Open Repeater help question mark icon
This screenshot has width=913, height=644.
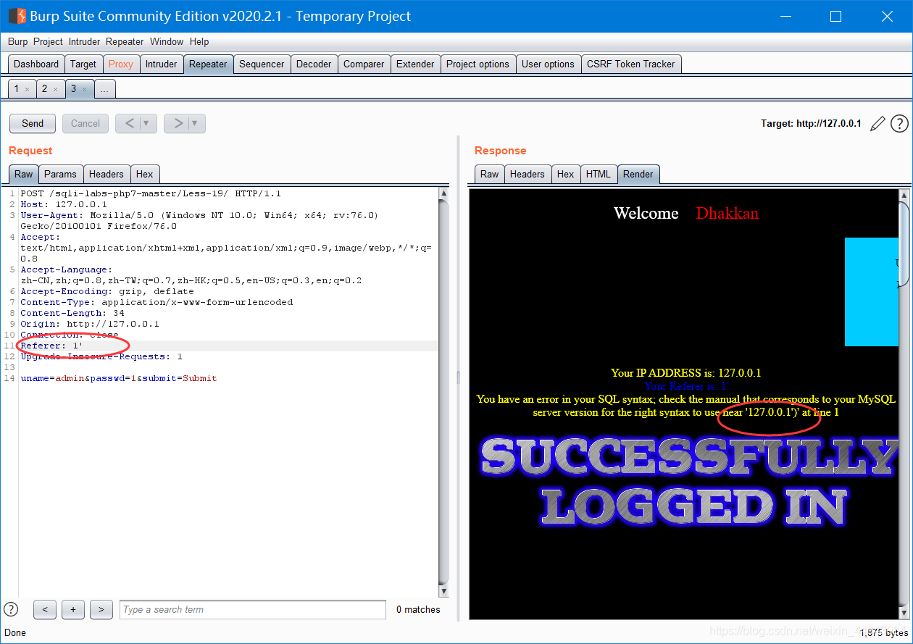(899, 124)
